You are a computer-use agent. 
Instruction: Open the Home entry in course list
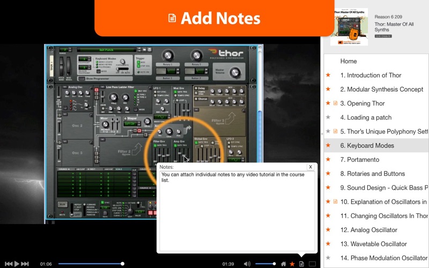click(x=348, y=61)
